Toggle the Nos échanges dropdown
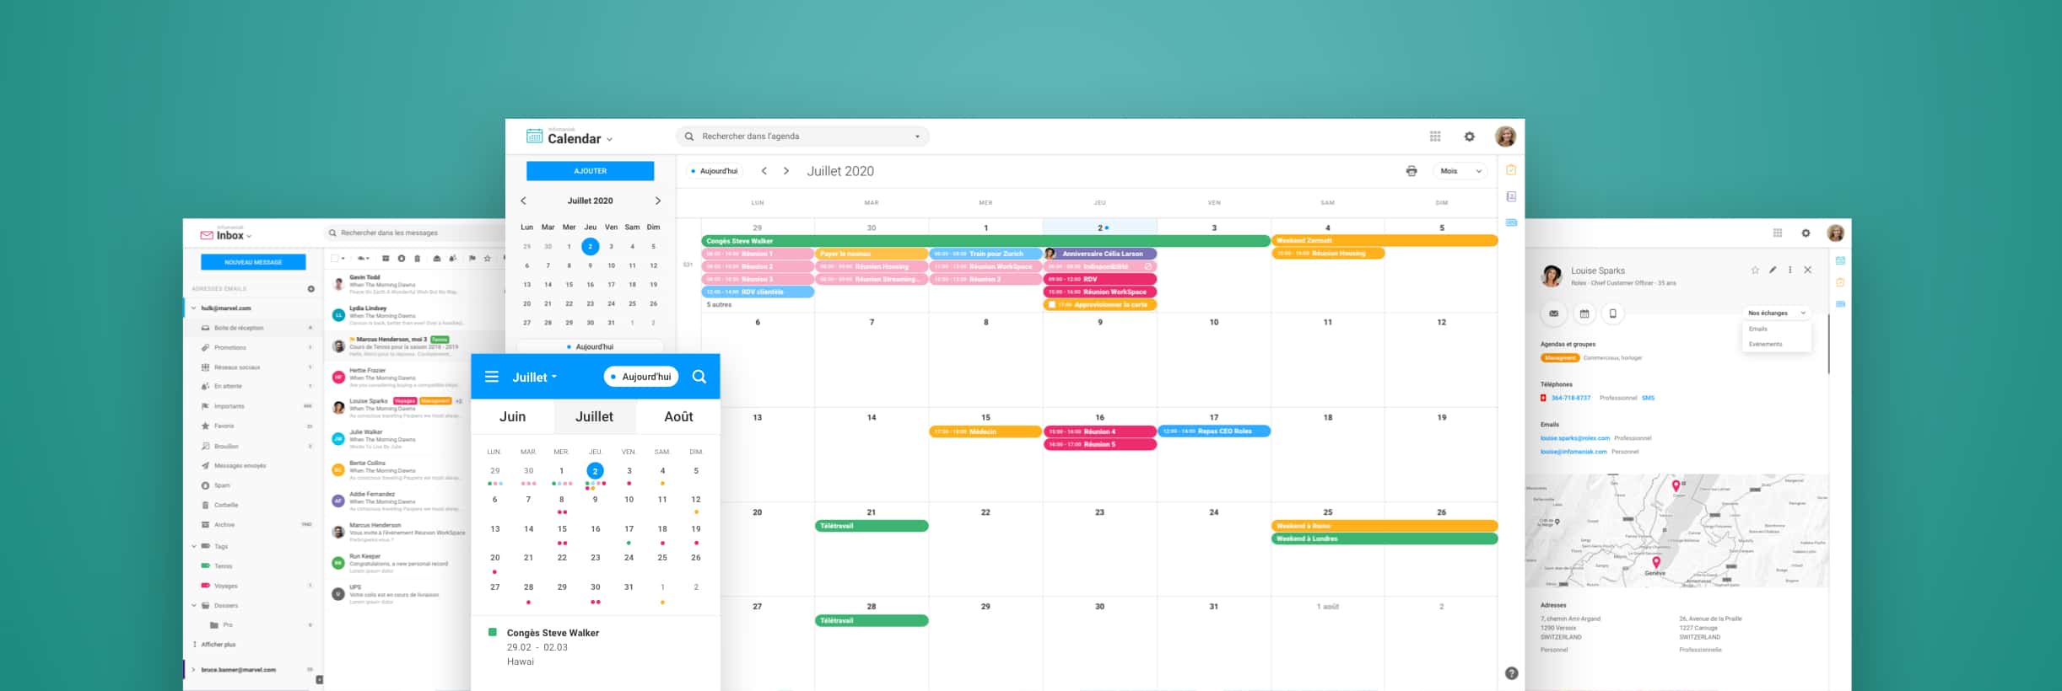Viewport: 2062px width, 691px height. click(x=1776, y=313)
